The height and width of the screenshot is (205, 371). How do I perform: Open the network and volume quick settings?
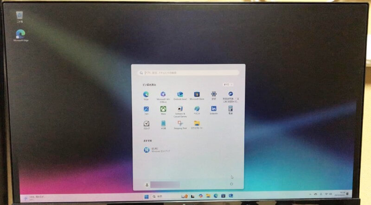click(x=328, y=194)
